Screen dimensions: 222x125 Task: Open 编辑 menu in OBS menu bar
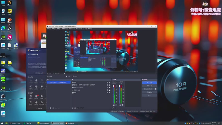(54, 29)
